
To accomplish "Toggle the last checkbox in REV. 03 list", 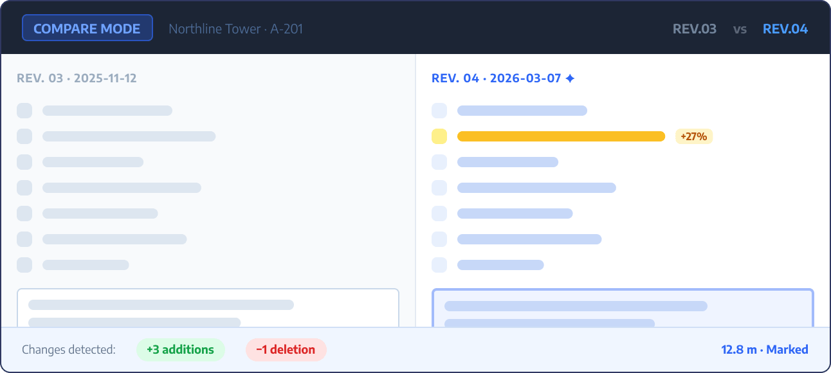I will coord(24,265).
